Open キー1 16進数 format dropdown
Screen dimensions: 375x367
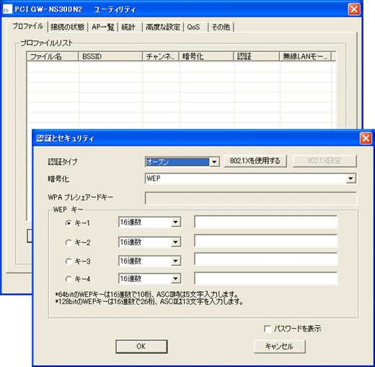(176, 222)
